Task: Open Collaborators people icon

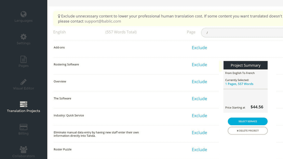Action: [24, 150]
